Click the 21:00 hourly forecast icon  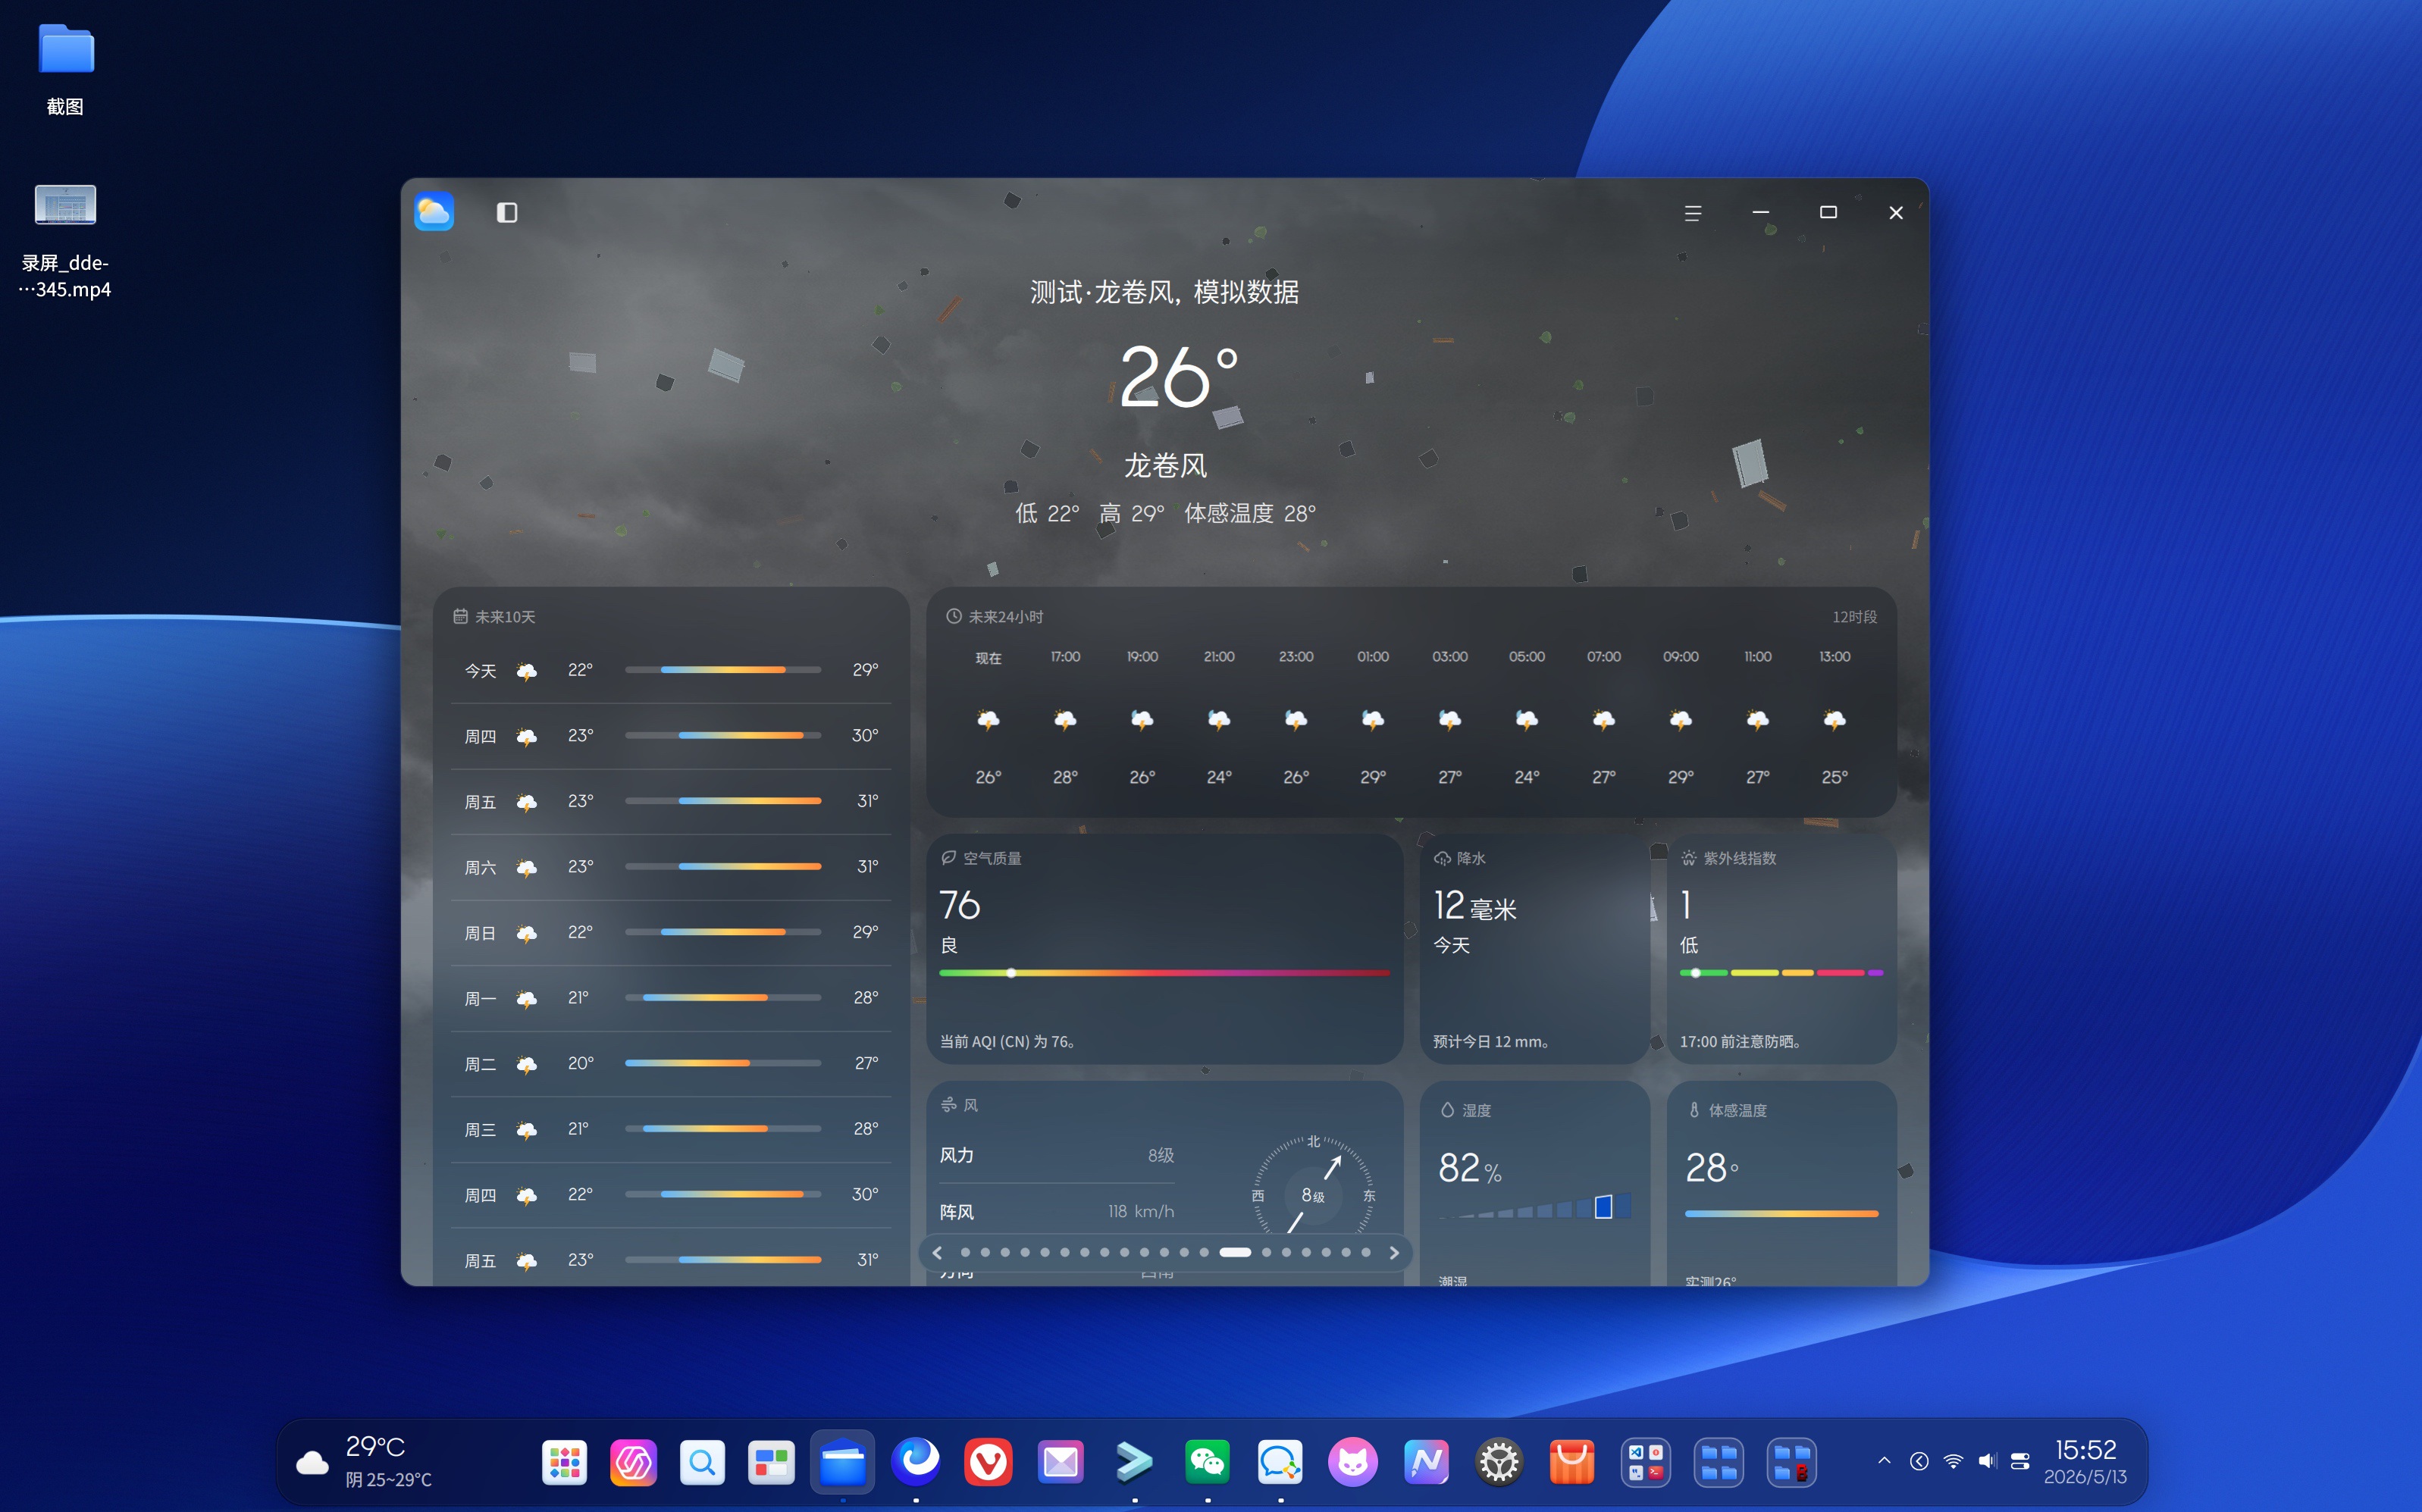pos(1219,720)
